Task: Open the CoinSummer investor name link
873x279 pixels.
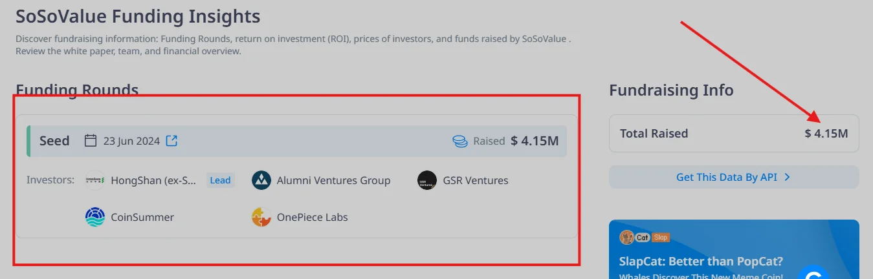Action: click(x=142, y=217)
